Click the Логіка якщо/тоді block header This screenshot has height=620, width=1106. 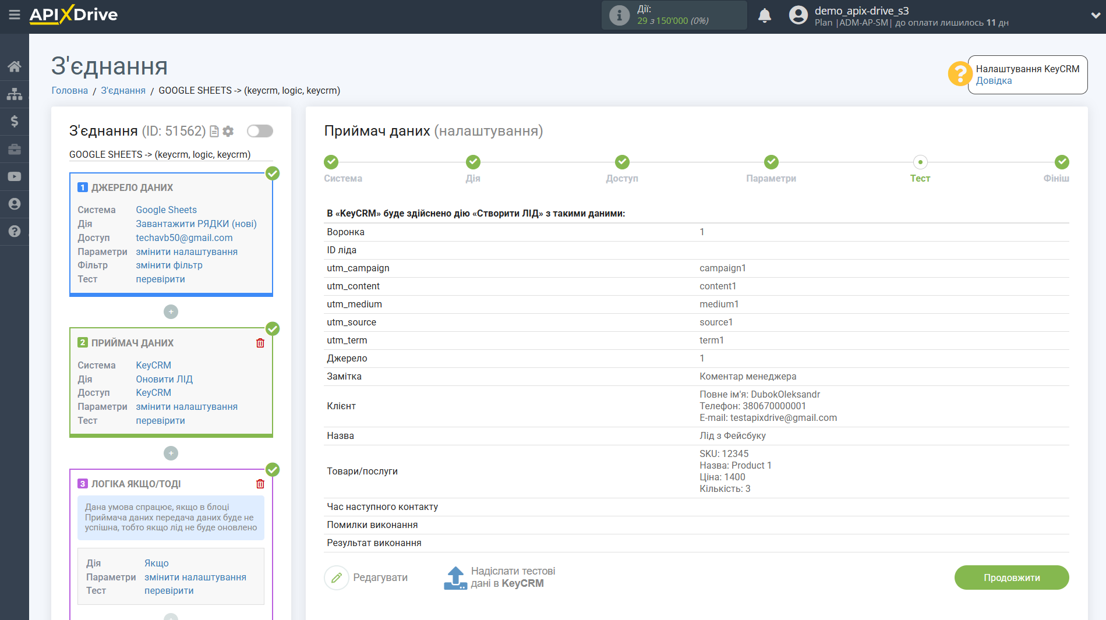coord(136,484)
